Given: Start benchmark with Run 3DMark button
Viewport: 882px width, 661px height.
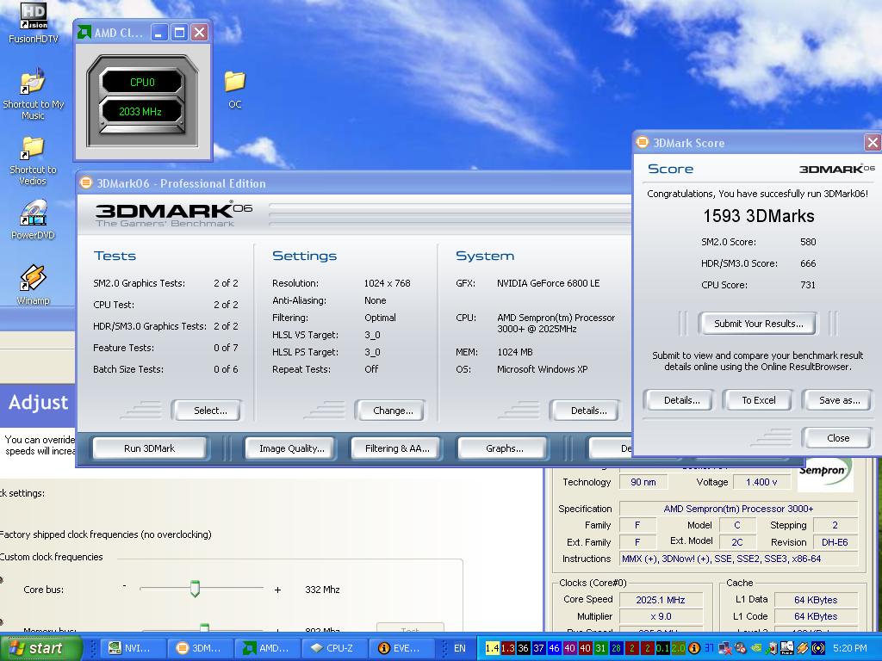Looking at the screenshot, I should (x=150, y=448).
